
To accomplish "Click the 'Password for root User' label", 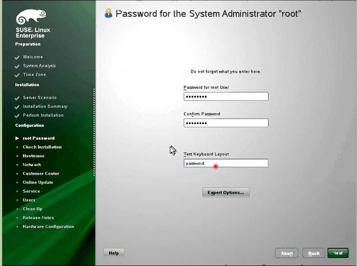I will (206, 87).
